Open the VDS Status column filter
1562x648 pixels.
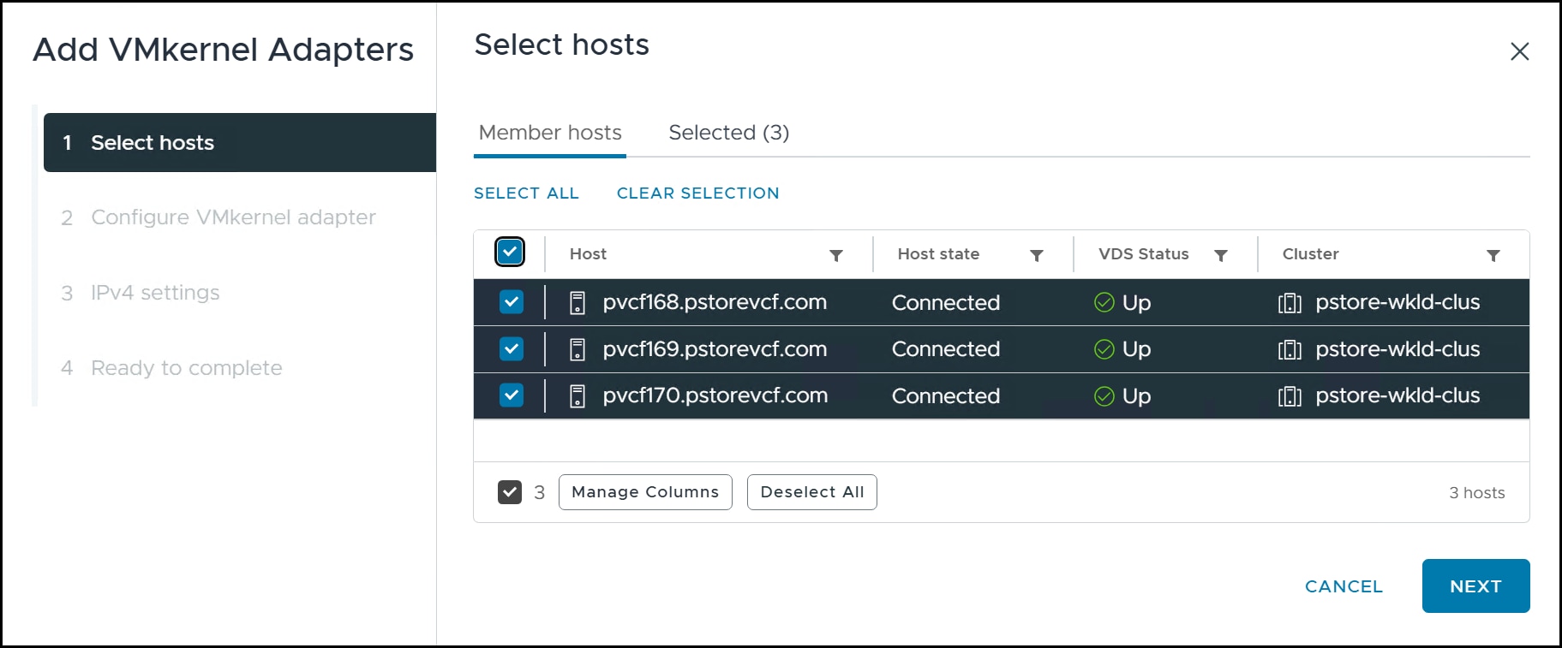pos(1221,255)
